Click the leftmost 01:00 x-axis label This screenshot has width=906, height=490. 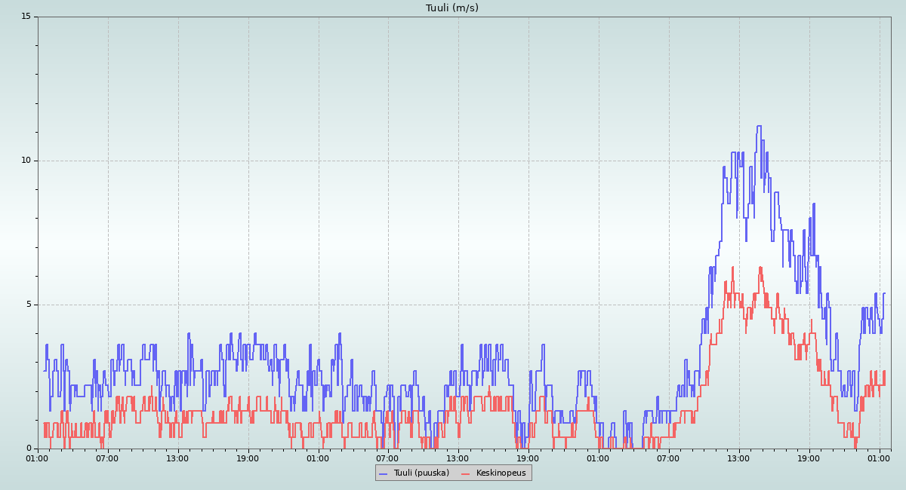(x=38, y=458)
